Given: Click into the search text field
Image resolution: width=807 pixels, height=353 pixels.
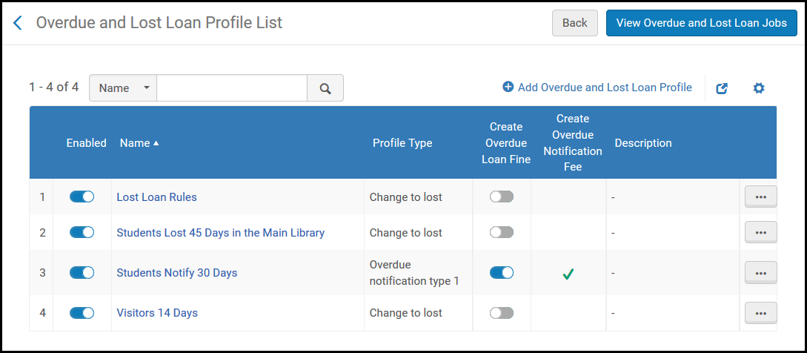Looking at the screenshot, I should (231, 88).
